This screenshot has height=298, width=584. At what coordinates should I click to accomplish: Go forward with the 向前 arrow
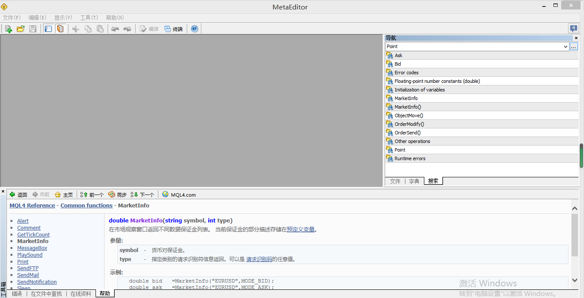tap(41, 195)
